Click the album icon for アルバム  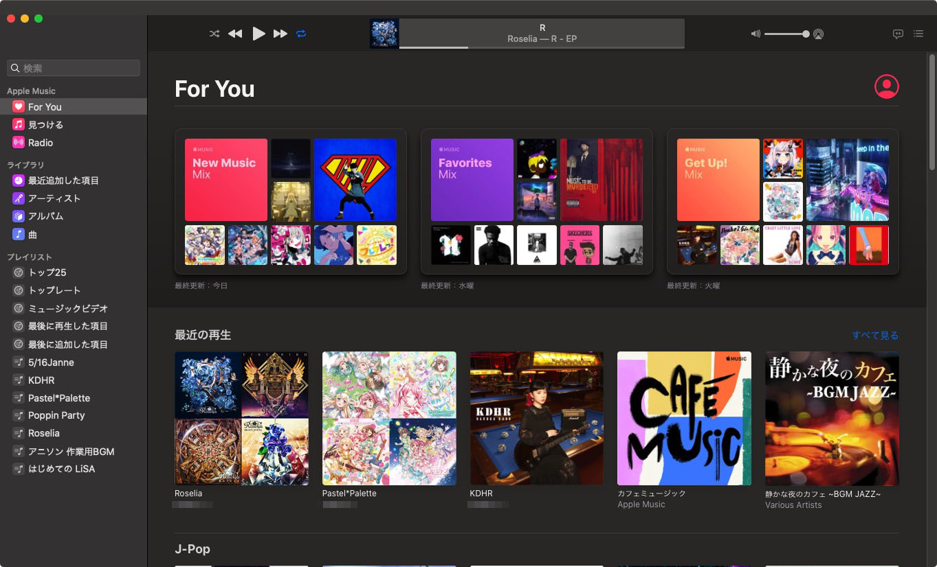point(19,216)
